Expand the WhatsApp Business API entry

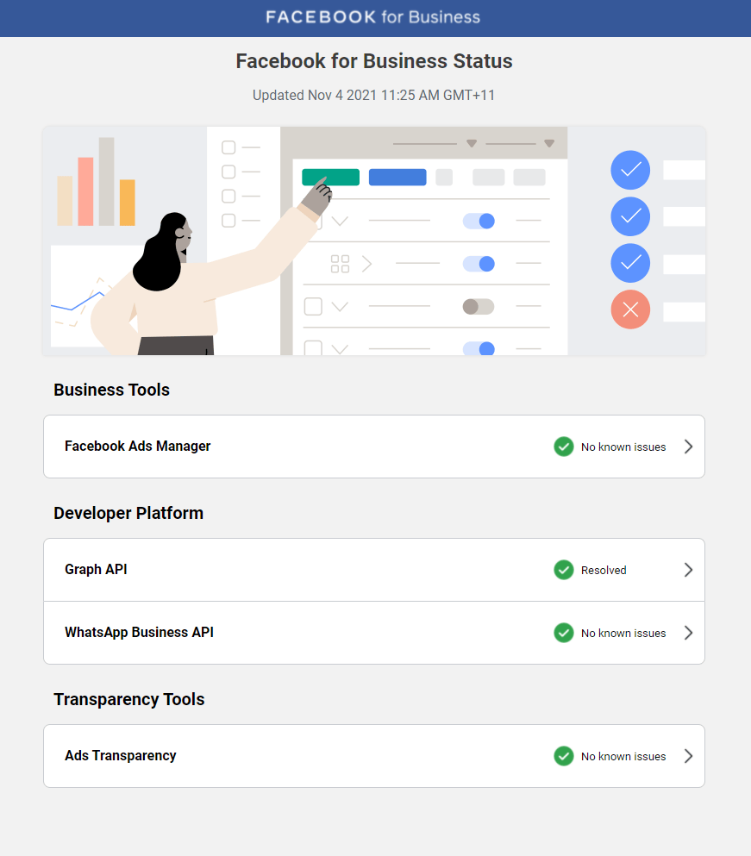(687, 633)
